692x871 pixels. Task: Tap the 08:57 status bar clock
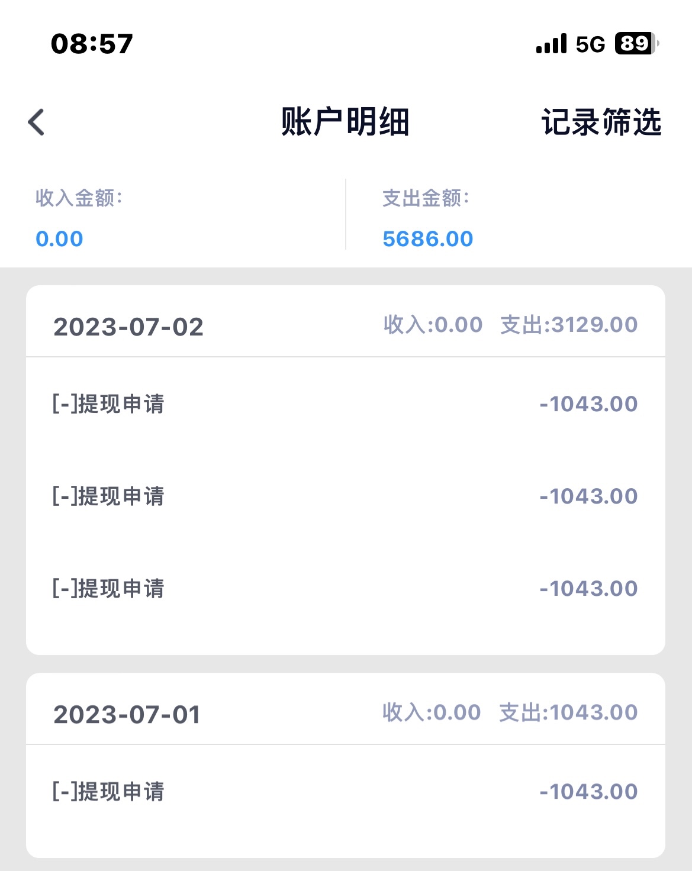(92, 44)
